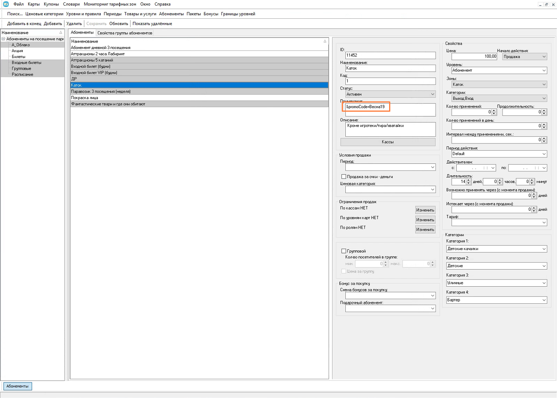Screen dimensions: 557x398
Task: Open the Статус dropdown showing Активен
Action: point(390,94)
